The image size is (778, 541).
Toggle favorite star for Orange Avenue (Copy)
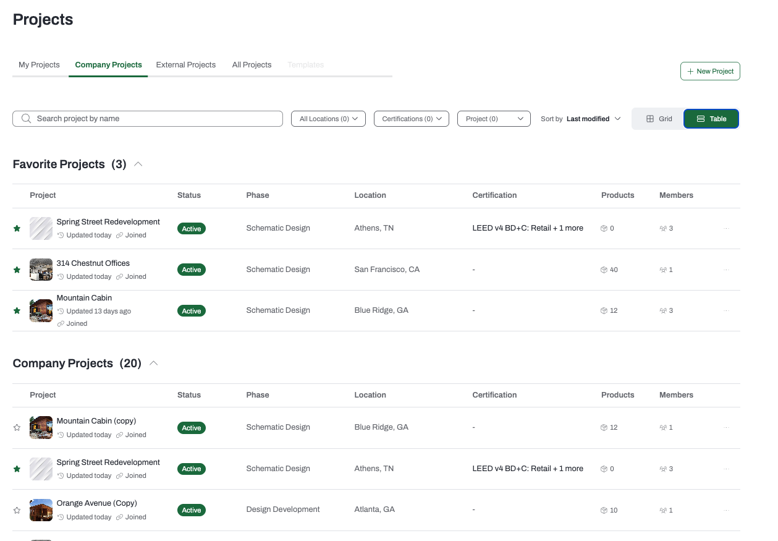(x=17, y=510)
